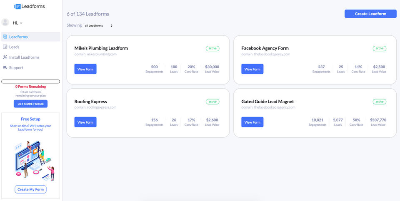This screenshot has width=400, height=201.
Task: Click the user avatar icon
Action: (x=5, y=22)
